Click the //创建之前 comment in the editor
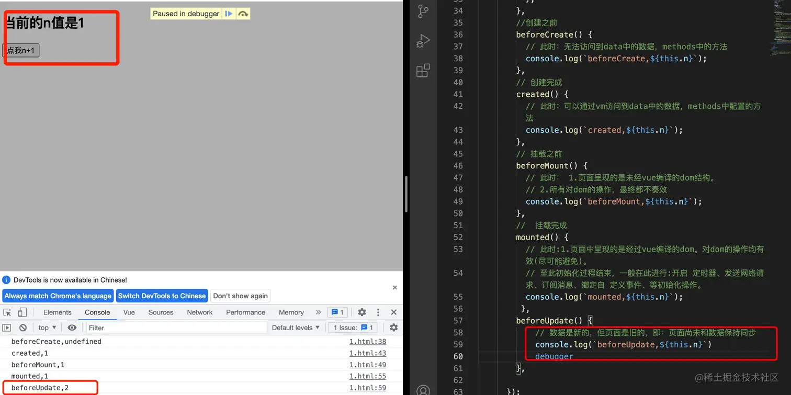Viewport: 791px width, 395px height. (537, 22)
